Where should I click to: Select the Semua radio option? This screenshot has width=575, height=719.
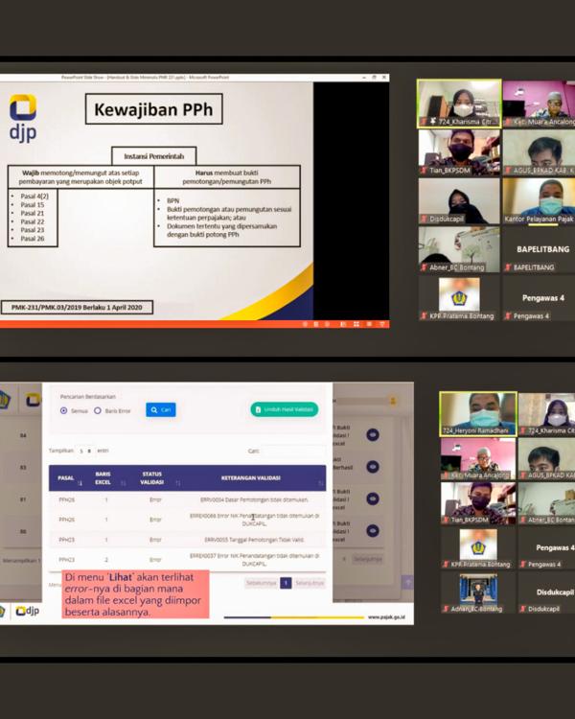pyautogui.click(x=64, y=410)
